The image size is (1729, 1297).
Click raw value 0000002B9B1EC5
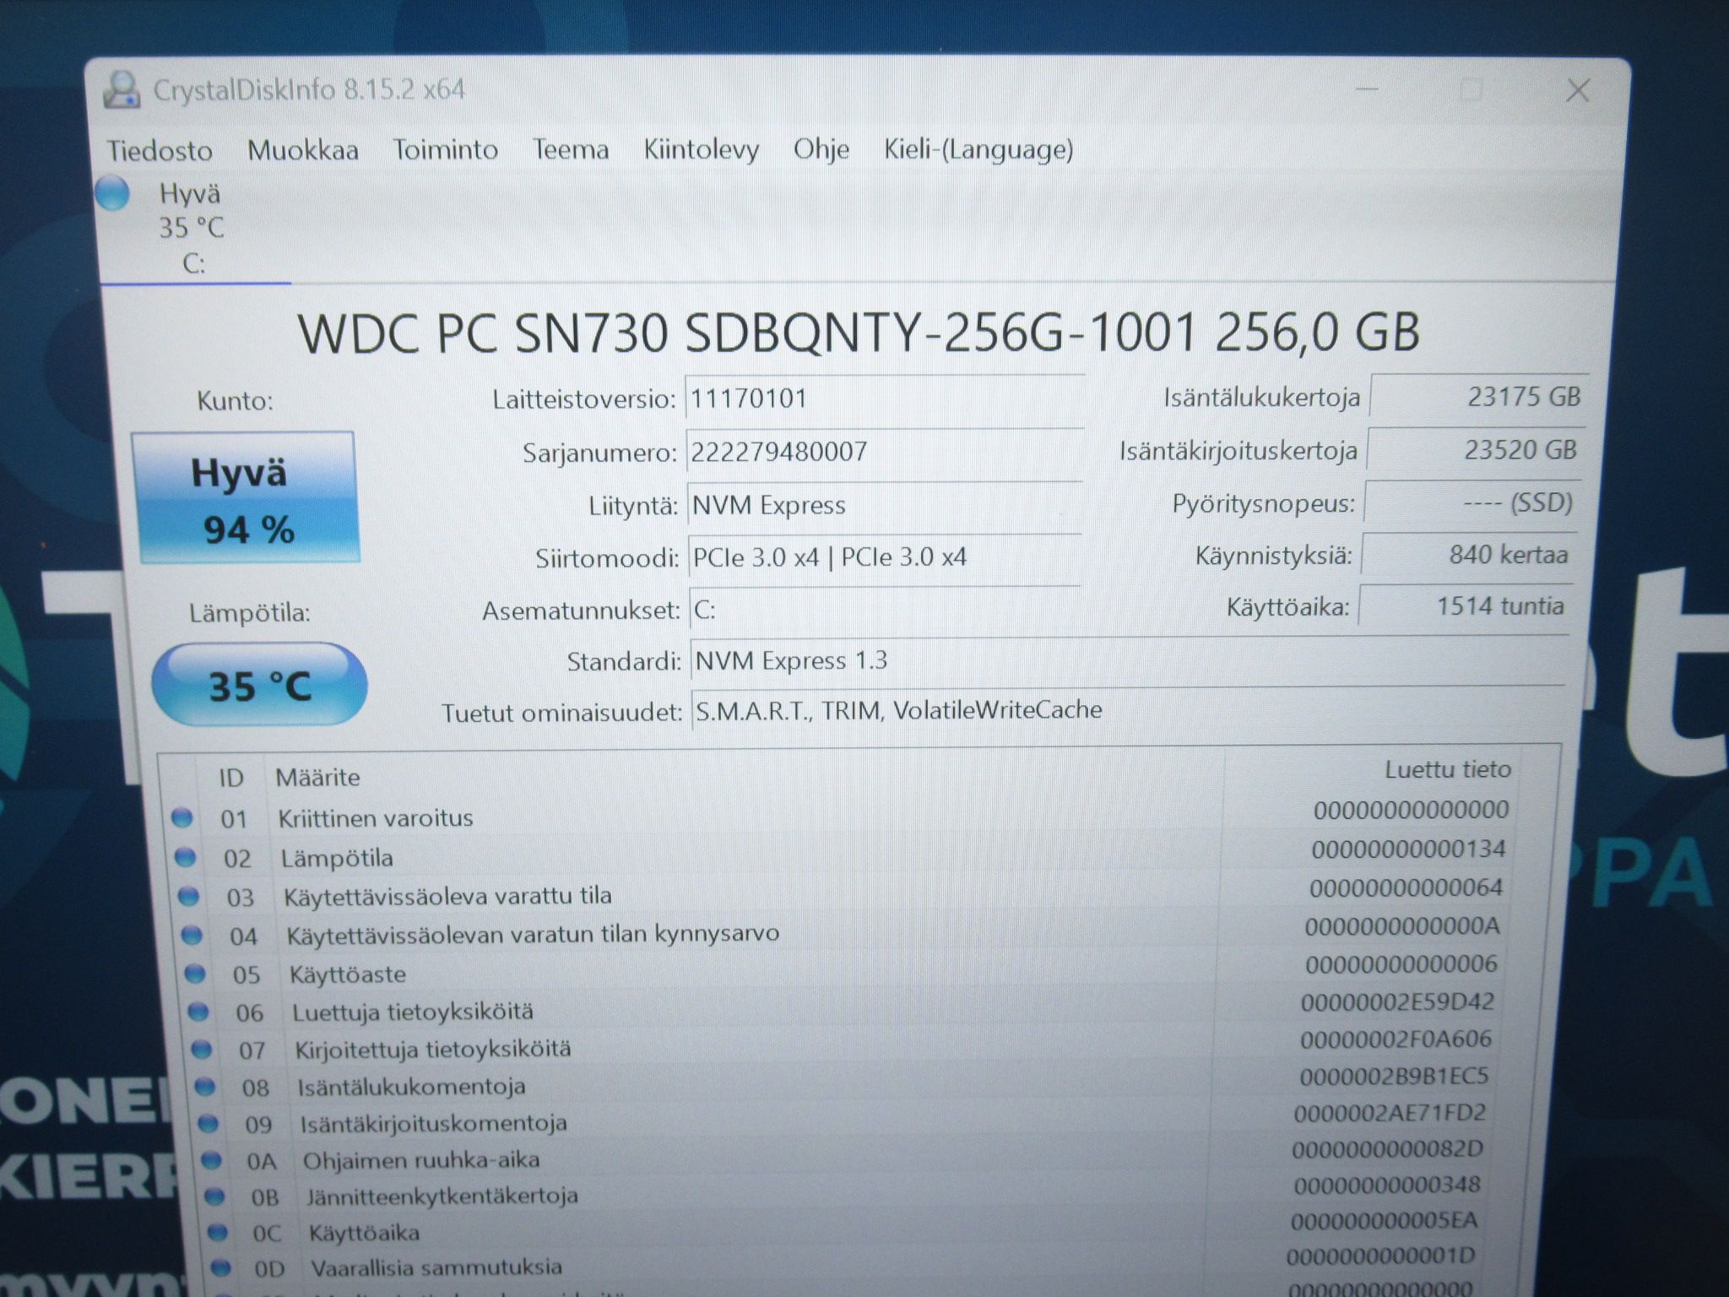pyautogui.click(x=1394, y=1077)
